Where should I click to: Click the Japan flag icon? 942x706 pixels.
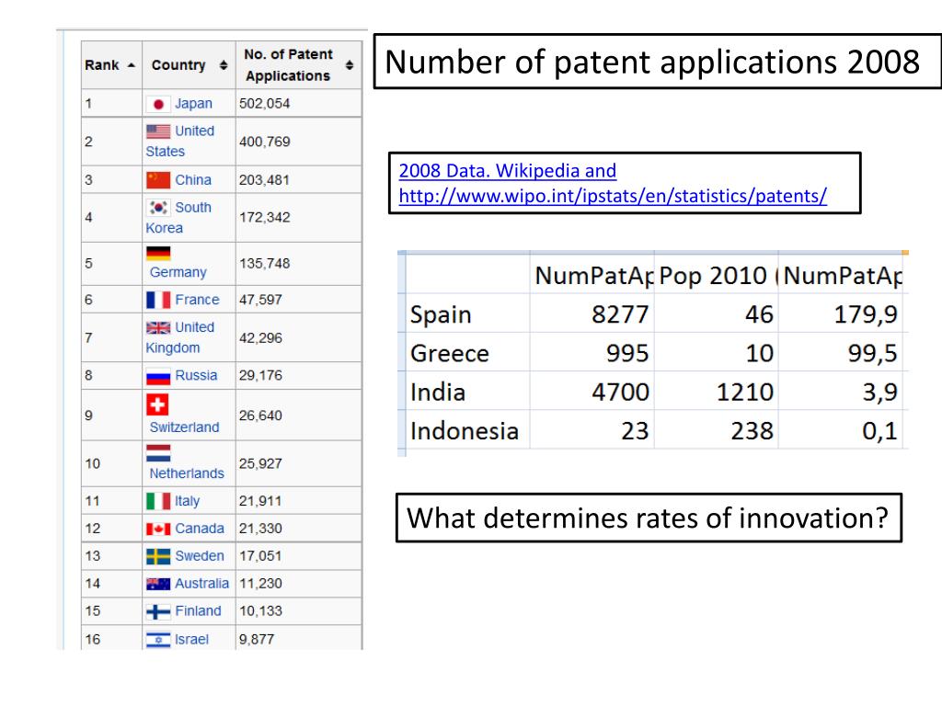click(158, 105)
